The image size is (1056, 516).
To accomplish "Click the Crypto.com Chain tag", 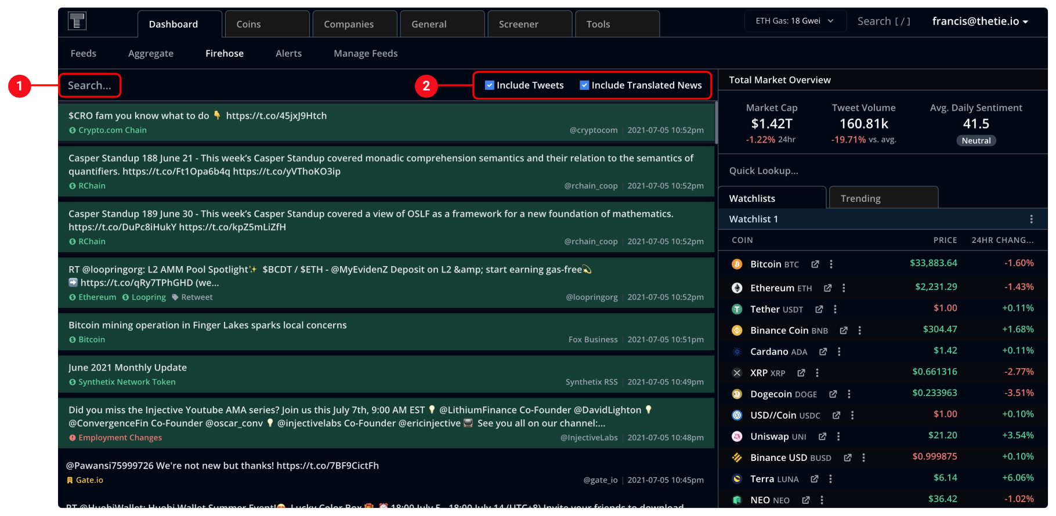I will [108, 130].
